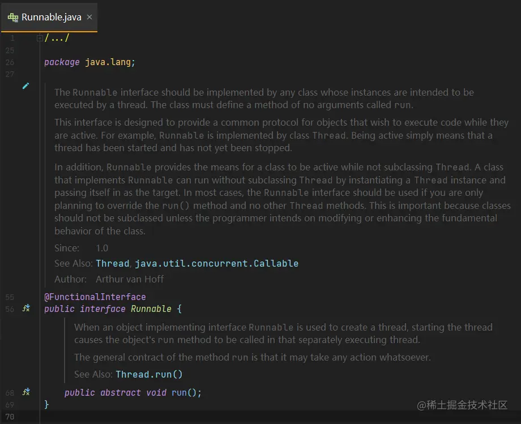Expand the folded comment on line 1
521x424 pixels.
pyautogui.click(x=40, y=38)
